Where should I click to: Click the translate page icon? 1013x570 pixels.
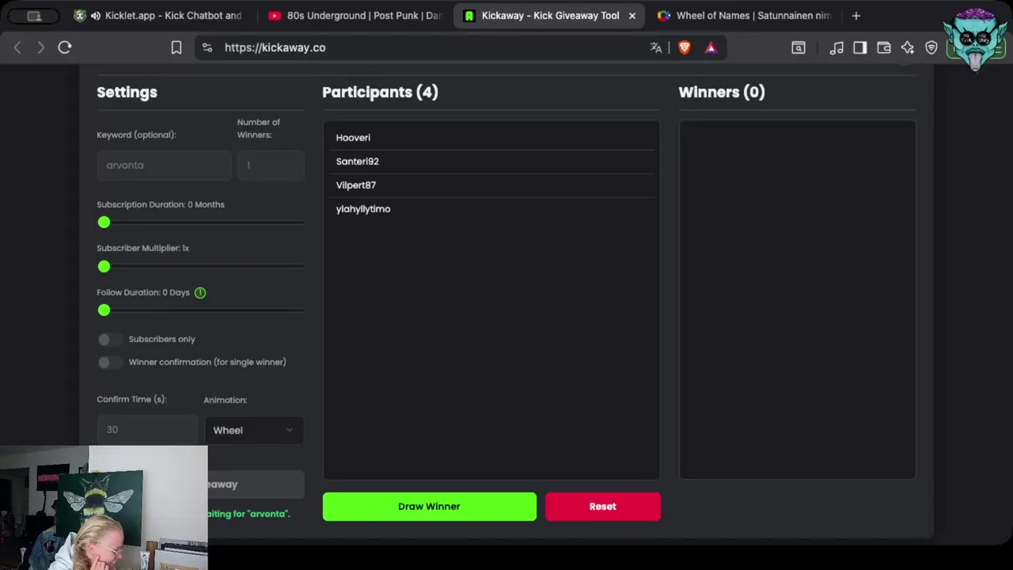pyautogui.click(x=656, y=47)
